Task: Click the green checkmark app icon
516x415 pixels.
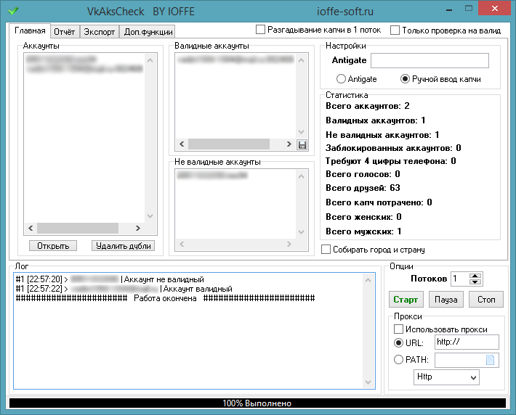Action: [13, 11]
